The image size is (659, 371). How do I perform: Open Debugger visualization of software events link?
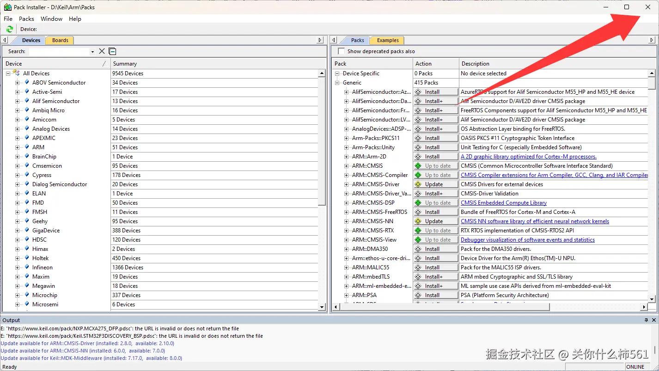pyautogui.click(x=528, y=240)
